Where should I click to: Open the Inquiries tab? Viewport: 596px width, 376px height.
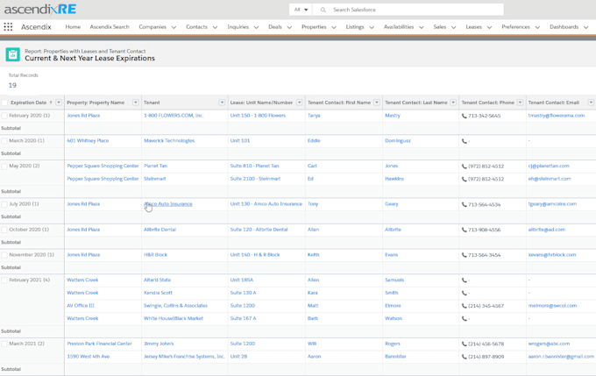pyautogui.click(x=238, y=27)
